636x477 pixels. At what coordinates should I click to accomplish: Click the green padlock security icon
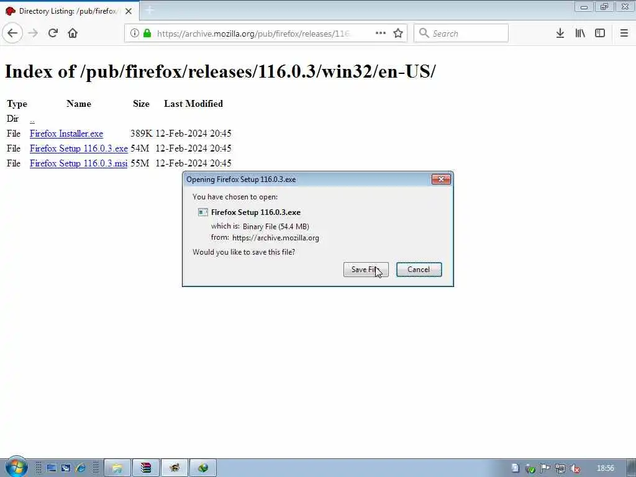pyautogui.click(x=147, y=34)
